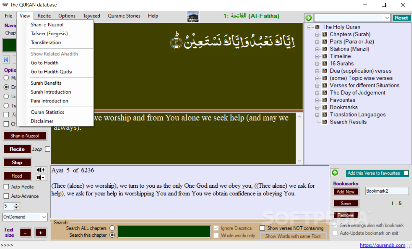Enable the Auto-Advance checkbox
Viewport: 412px width, 249px height.
tap(6, 196)
